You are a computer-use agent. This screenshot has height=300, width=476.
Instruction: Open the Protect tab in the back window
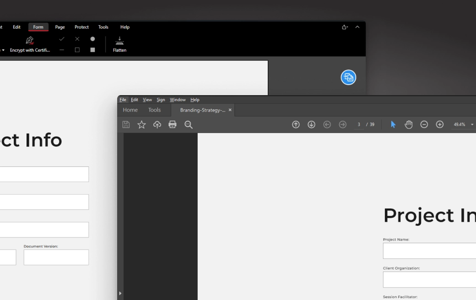tap(81, 27)
